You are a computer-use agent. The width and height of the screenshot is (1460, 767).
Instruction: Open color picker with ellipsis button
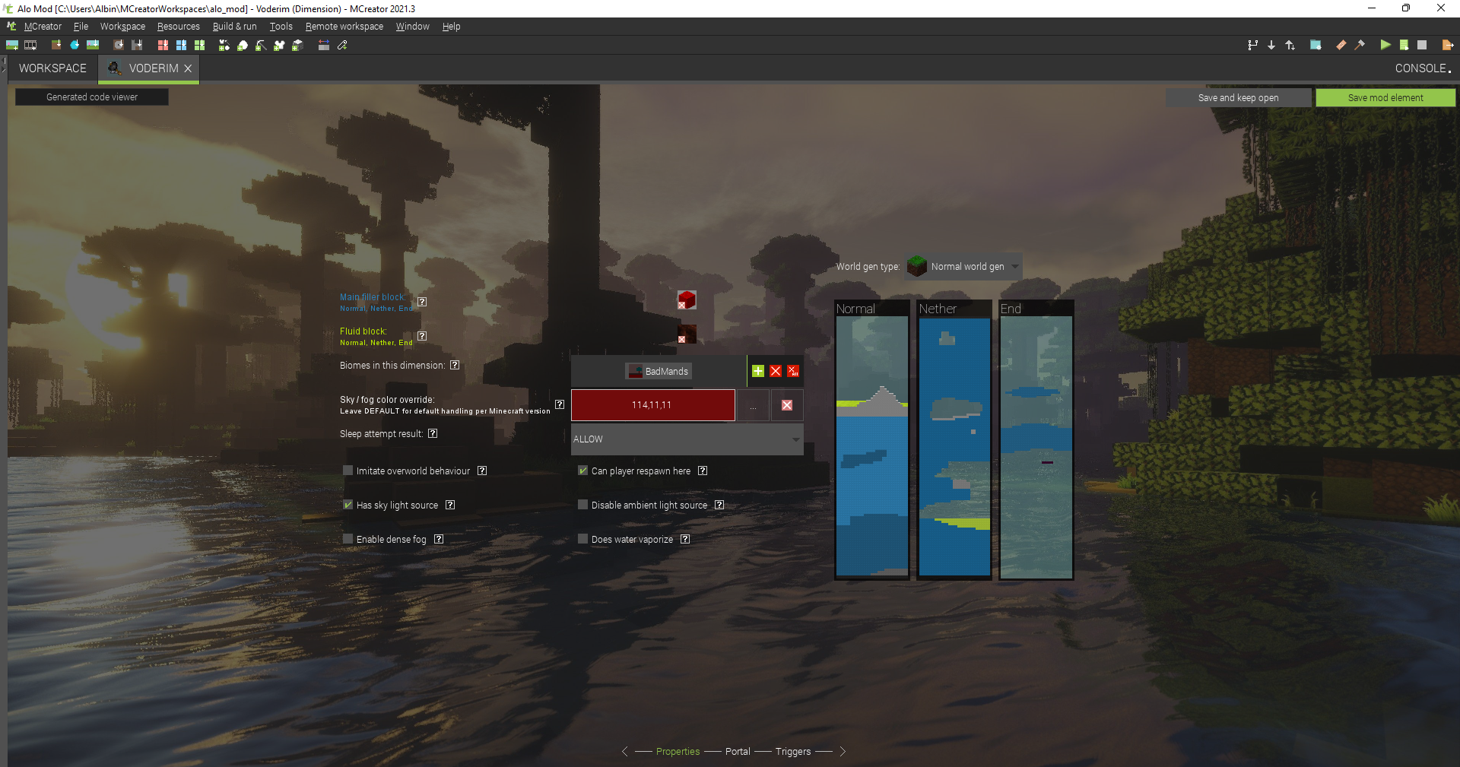(753, 405)
